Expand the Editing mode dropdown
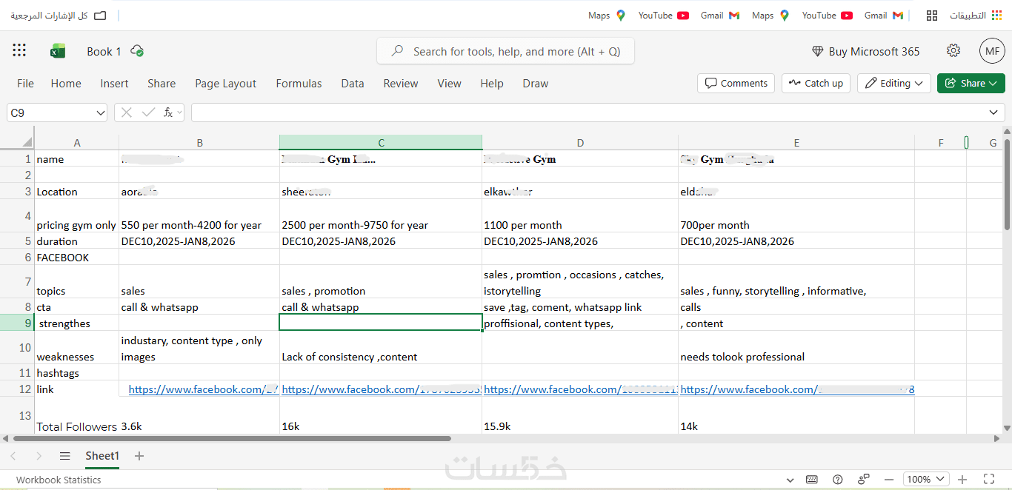Viewport: 1012px width, 490px height. pos(894,83)
